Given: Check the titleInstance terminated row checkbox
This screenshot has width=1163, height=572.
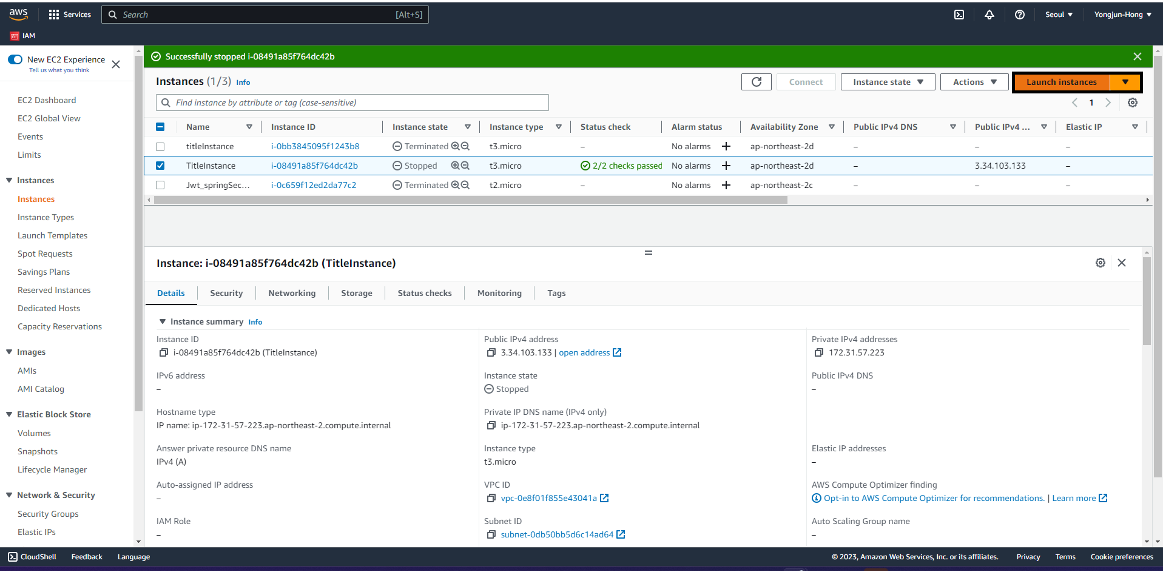Looking at the screenshot, I should click(x=160, y=146).
